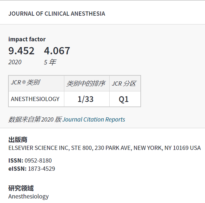This screenshot has width=205, height=203.
Task: Click the Journal Citation Reports link
Action: click(94, 119)
